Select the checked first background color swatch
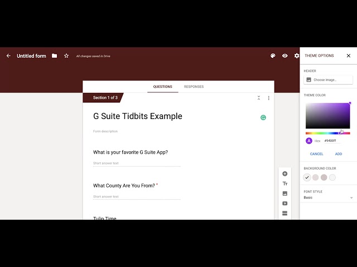Viewport: 357px width, 267px height. [307, 177]
